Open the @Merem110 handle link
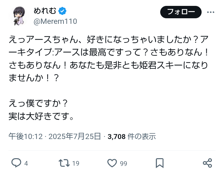 55,21
